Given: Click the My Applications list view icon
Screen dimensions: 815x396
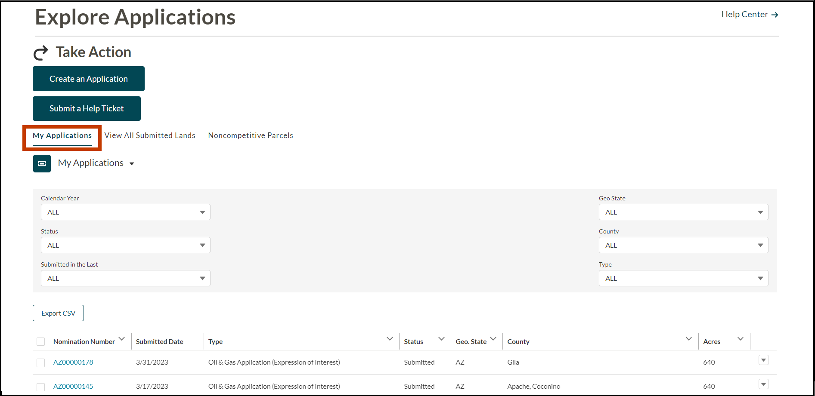Looking at the screenshot, I should tap(42, 163).
